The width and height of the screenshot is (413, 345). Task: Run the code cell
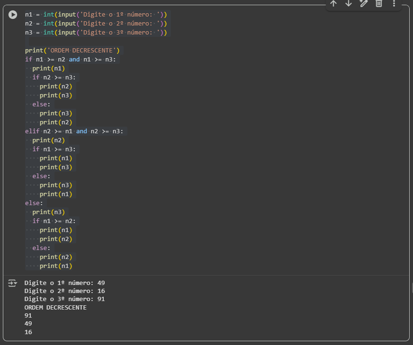[x=13, y=15]
